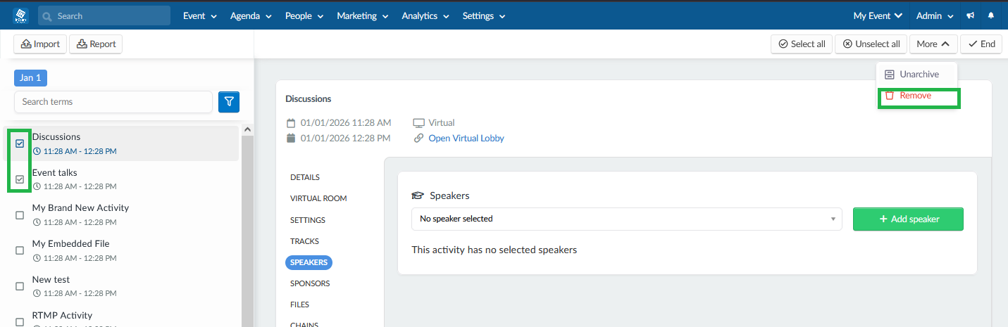
Task: Open the SPONSORS tab
Action: tap(310, 283)
